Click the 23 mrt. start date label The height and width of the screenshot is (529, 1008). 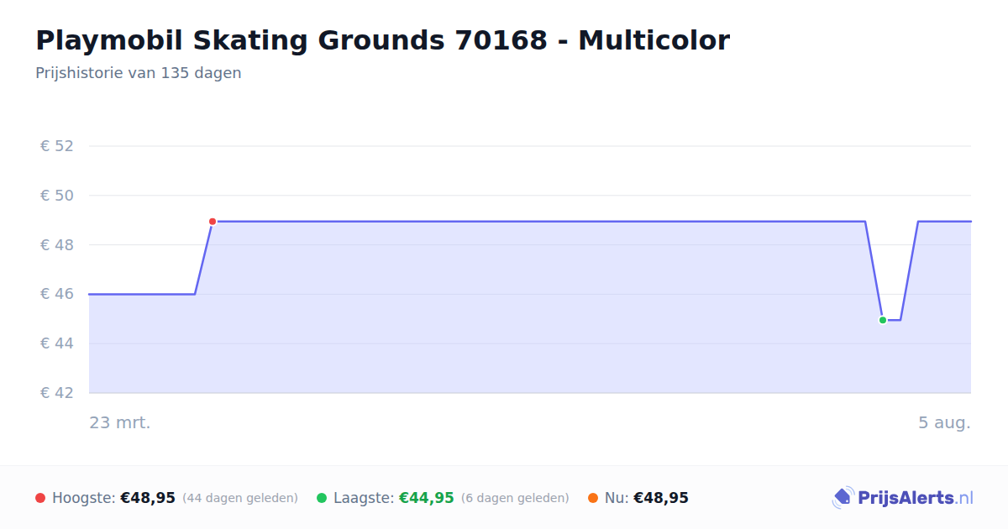tap(120, 422)
